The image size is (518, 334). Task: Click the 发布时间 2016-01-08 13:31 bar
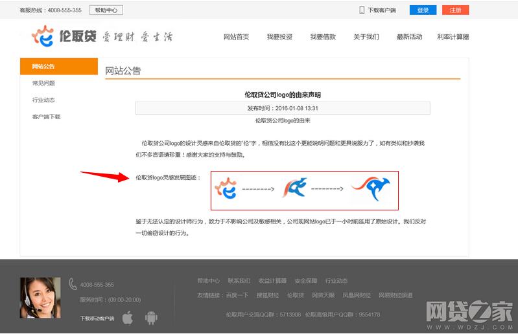click(283, 108)
